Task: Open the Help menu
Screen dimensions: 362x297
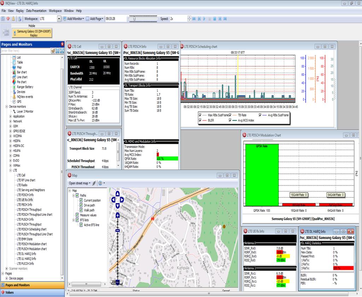Action: point(79,11)
